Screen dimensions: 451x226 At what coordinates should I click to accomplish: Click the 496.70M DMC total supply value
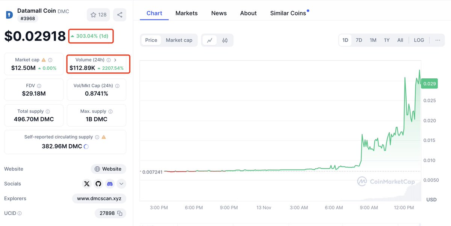[34, 119]
